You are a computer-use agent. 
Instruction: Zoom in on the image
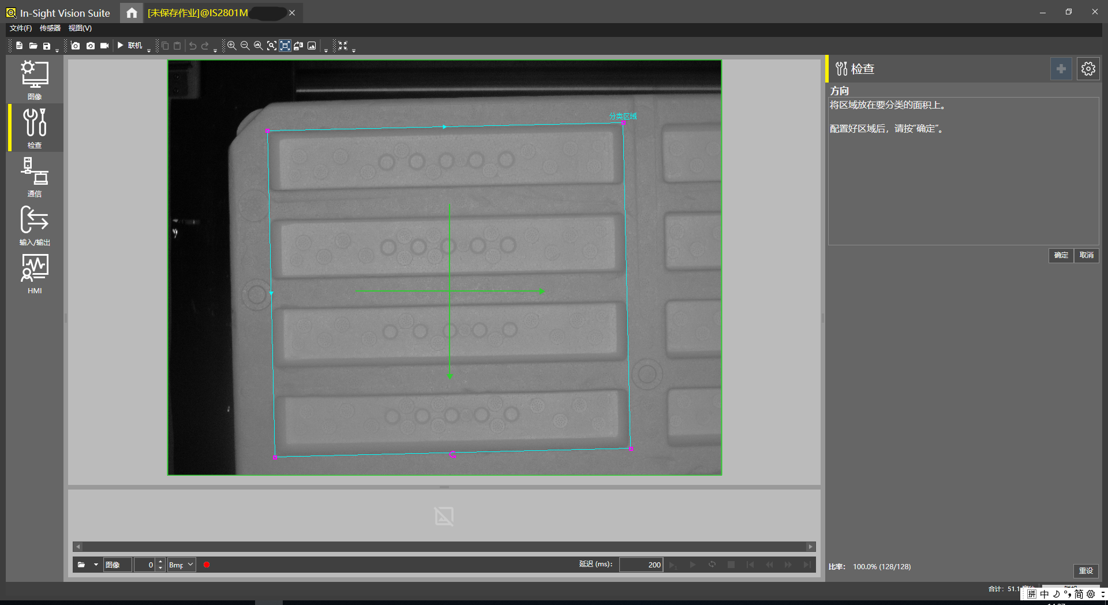231,46
